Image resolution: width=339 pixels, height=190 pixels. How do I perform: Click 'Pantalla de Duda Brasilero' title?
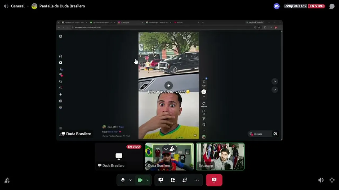point(62,6)
